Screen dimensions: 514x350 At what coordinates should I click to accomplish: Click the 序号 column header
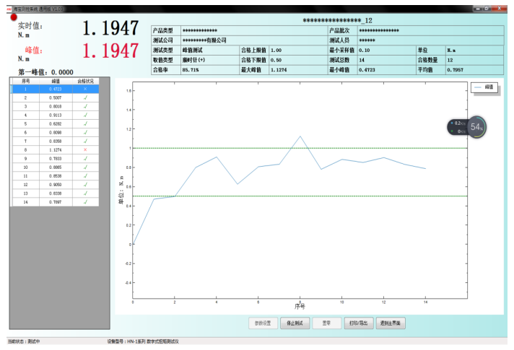click(x=25, y=81)
